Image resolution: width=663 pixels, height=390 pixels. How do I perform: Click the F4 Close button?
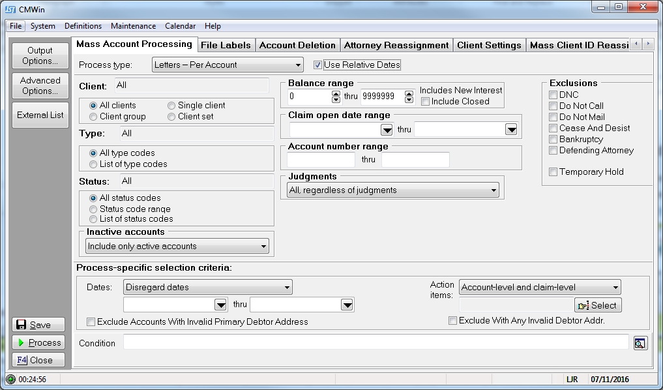(x=39, y=360)
